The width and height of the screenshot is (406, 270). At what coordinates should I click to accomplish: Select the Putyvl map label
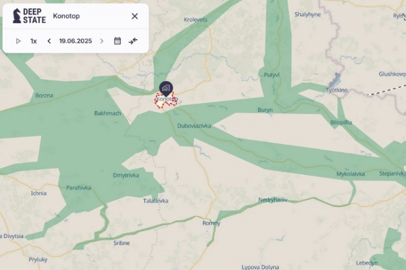[271, 75]
